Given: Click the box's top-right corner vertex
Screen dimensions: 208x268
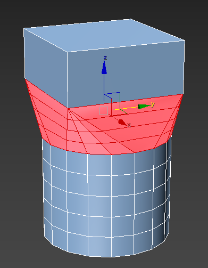Looking at the screenshot, I should pos(185,41).
